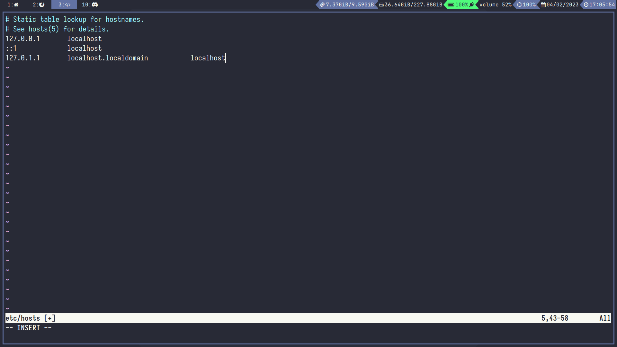Click the volume 52% status block

click(x=495, y=4)
